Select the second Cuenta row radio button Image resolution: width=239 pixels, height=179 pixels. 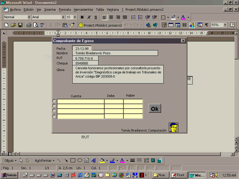point(54,106)
